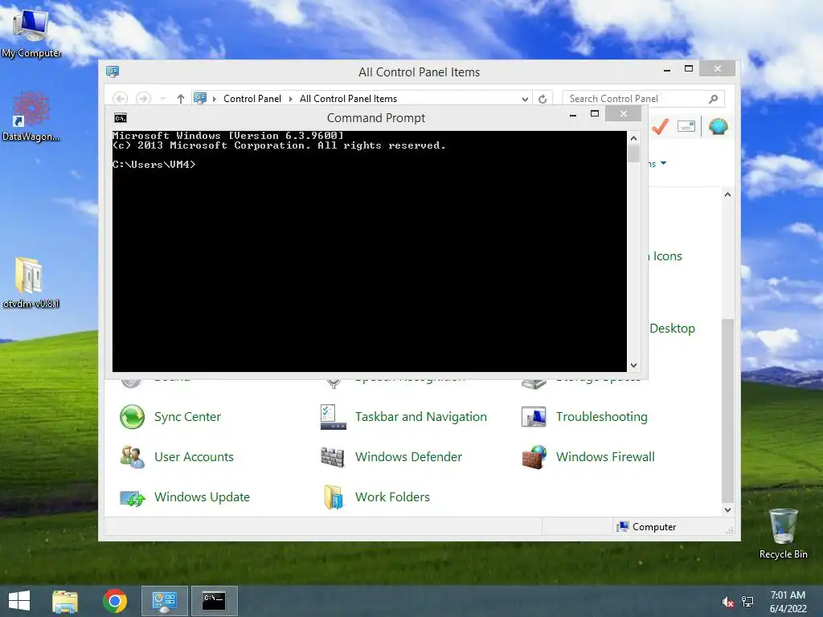Switch to Control Panel taskbar button

pyautogui.click(x=164, y=601)
